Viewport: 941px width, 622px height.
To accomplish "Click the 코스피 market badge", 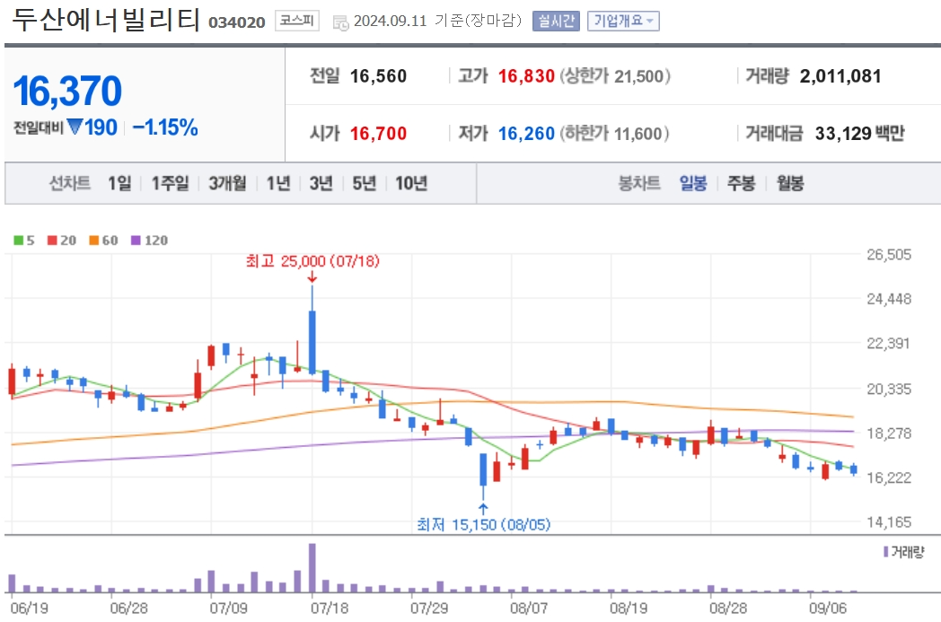I will click(297, 21).
